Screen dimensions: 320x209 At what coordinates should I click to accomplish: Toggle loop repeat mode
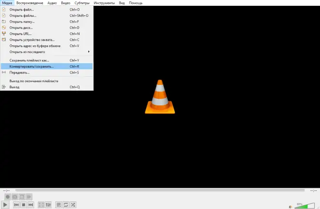point(66,205)
